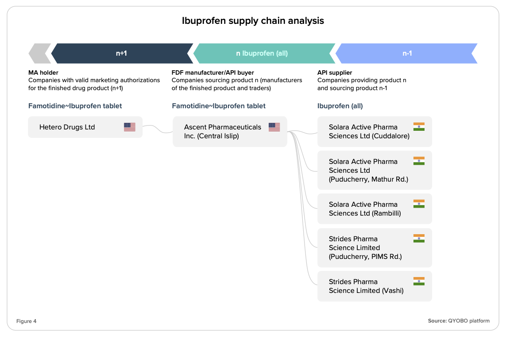Select the blue n-1 stage arrow
Viewport: 506px width, 338px height.
tap(406, 53)
